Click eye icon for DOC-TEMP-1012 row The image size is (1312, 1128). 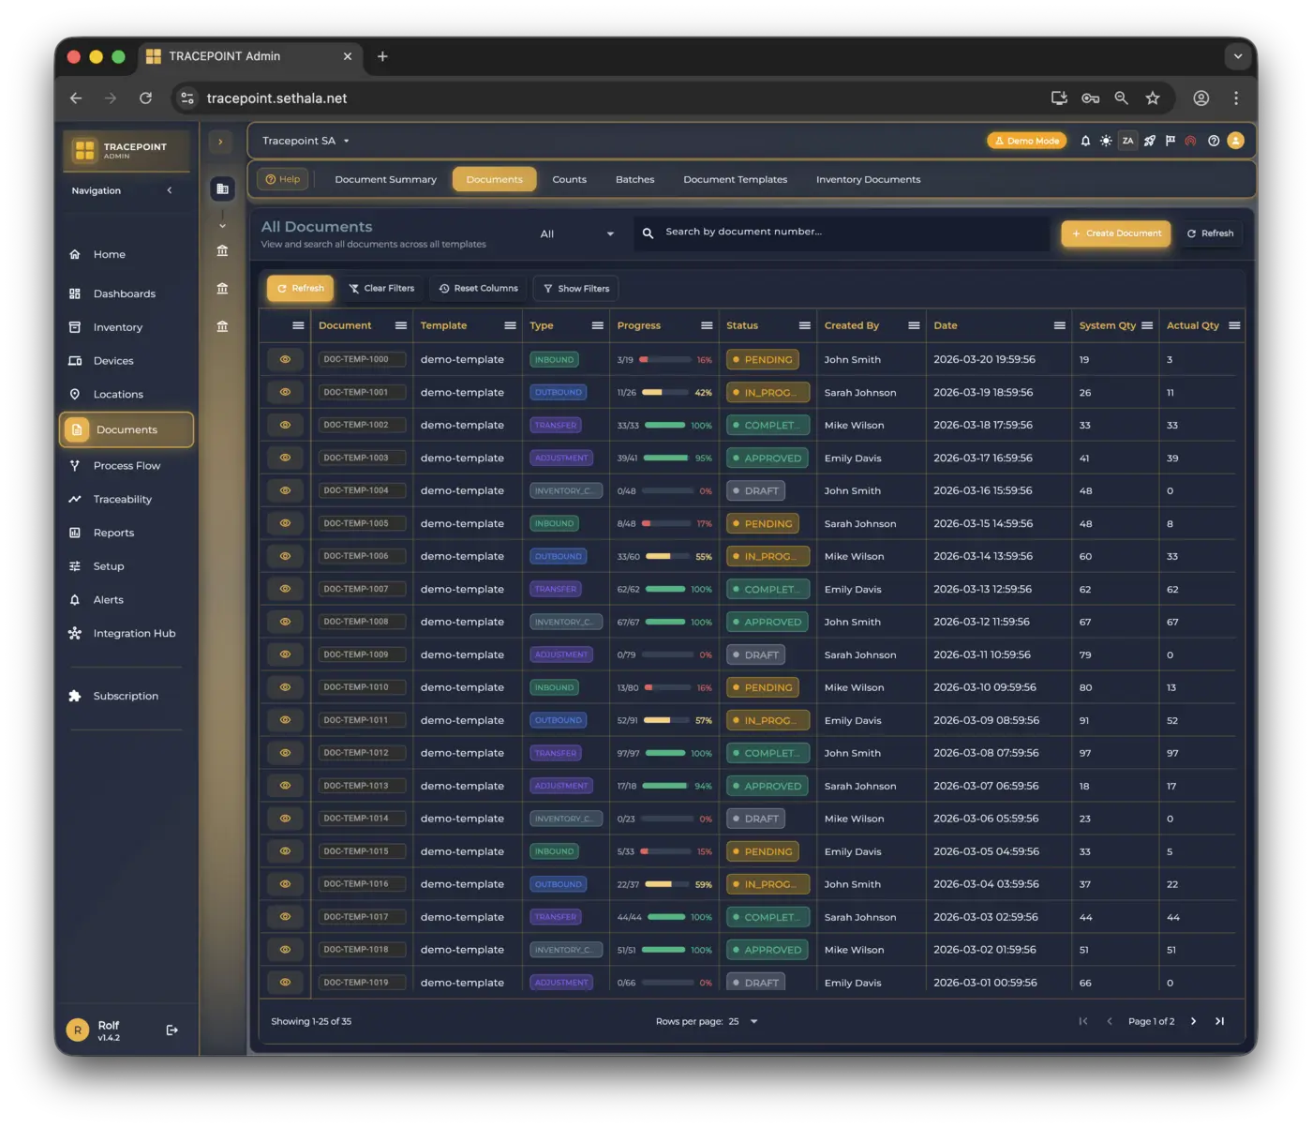point(285,753)
